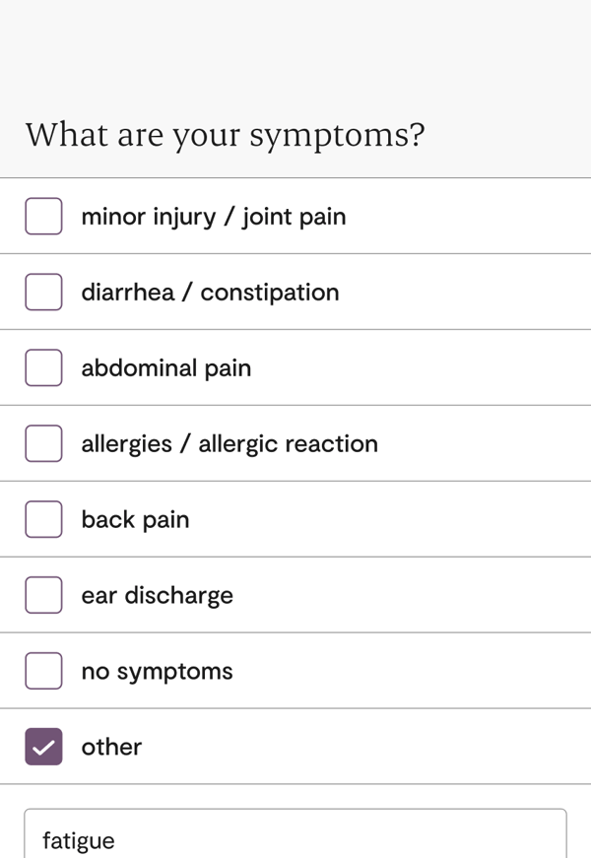Screen dimensions: 591x858
Task: Click the 'allergic reaction' label text
Action: click(x=288, y=444)
